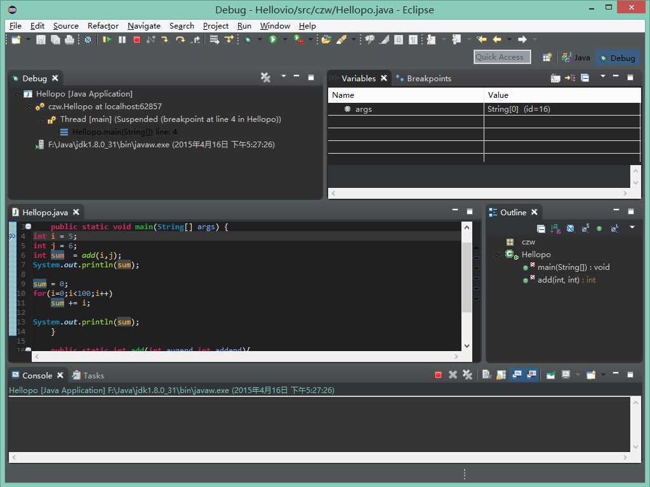Open Outline view menu dropdown arrow
The width and height of the screenshot is (650, 487).
[x=632, y=227]
